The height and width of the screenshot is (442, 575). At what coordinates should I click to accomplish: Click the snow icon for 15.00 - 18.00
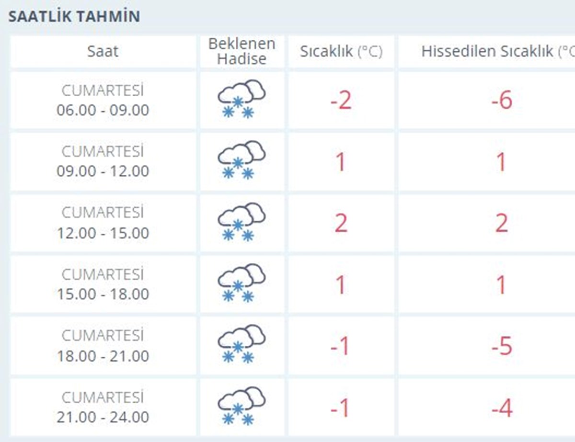pyautogui.click(x=241, y=284)
